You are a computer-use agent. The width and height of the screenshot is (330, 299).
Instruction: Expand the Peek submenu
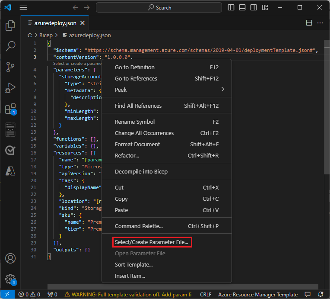point(167,90)
